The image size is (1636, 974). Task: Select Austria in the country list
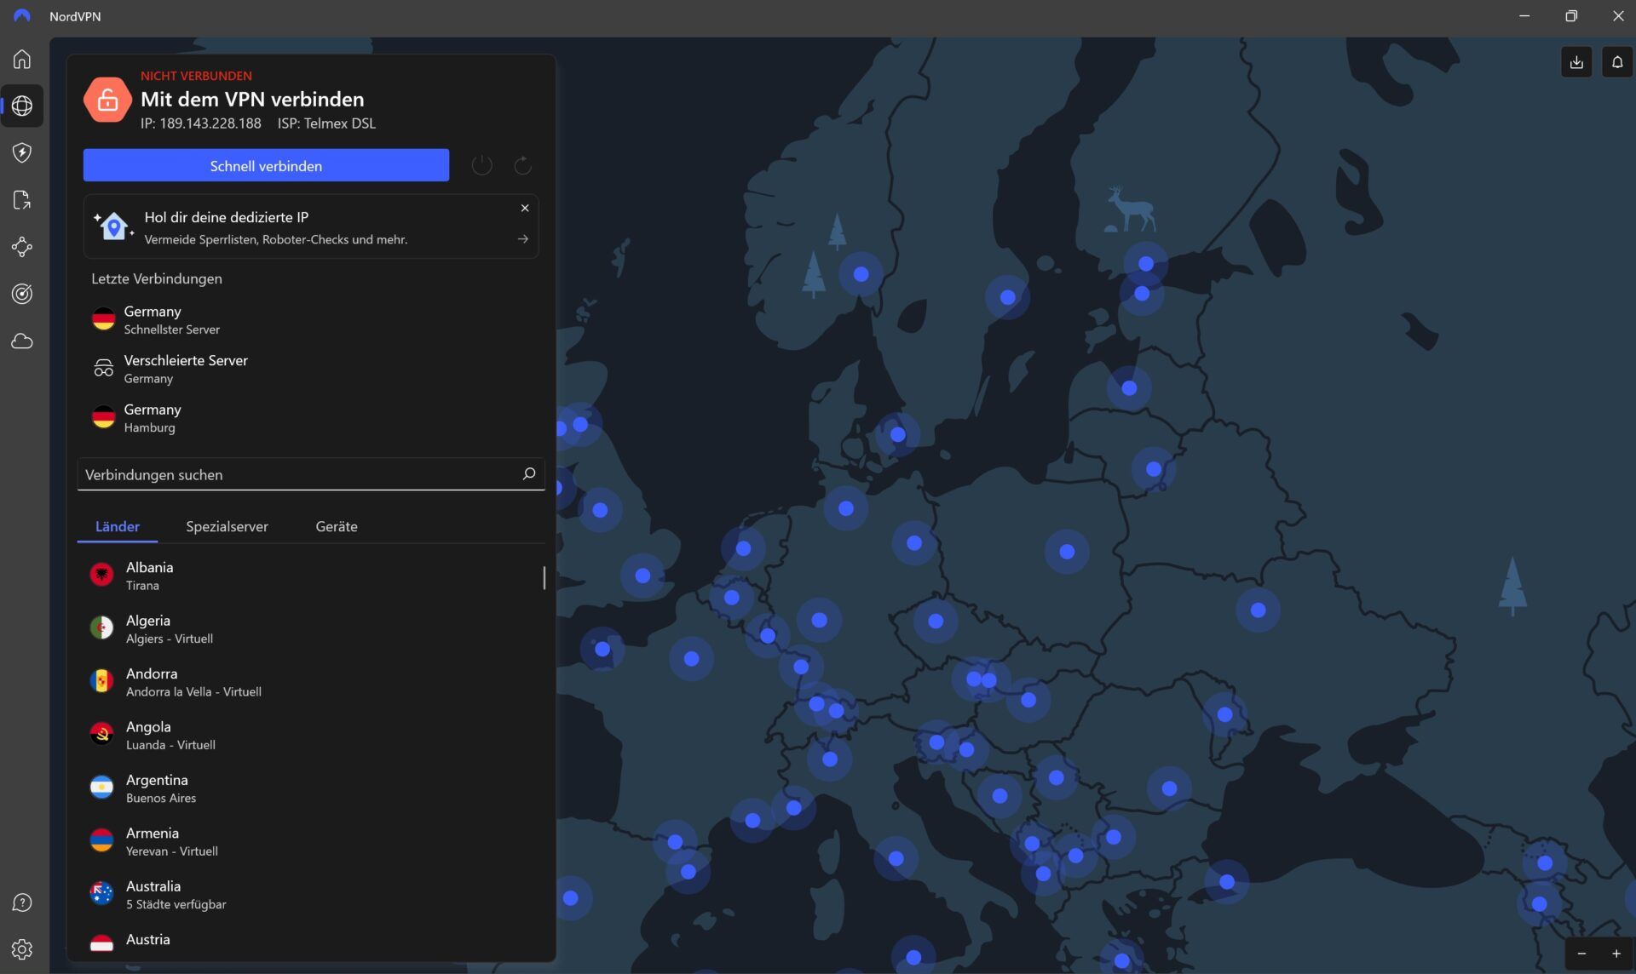(311, 942)
